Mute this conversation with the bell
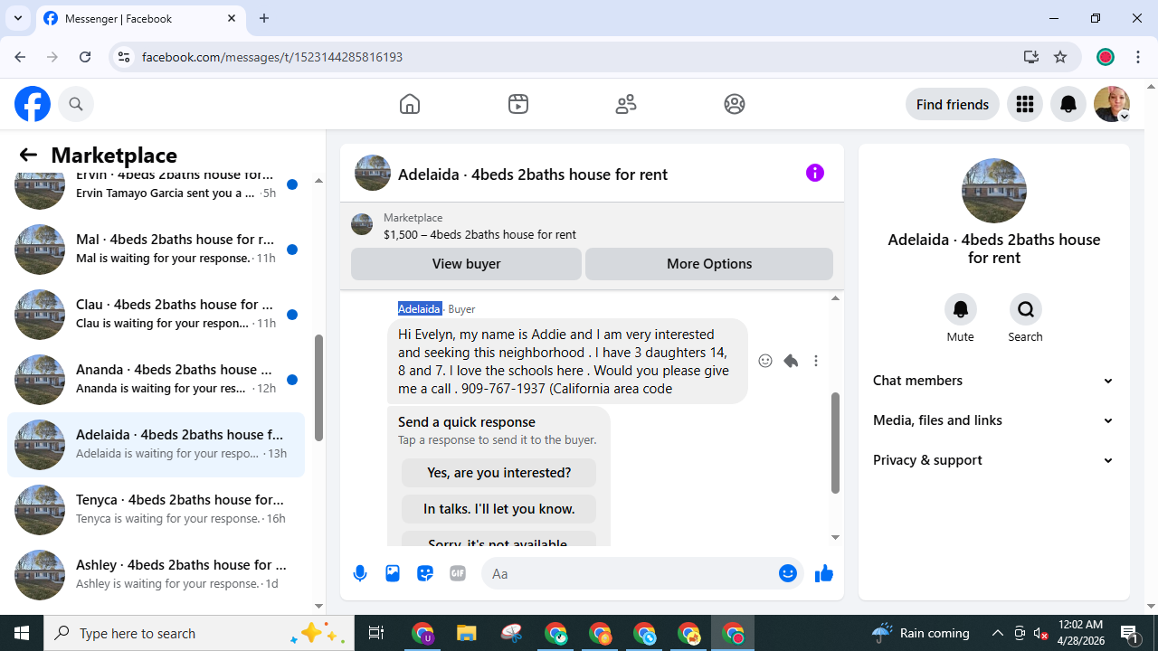Viewport: 1158px width, 651px height. 961,309
